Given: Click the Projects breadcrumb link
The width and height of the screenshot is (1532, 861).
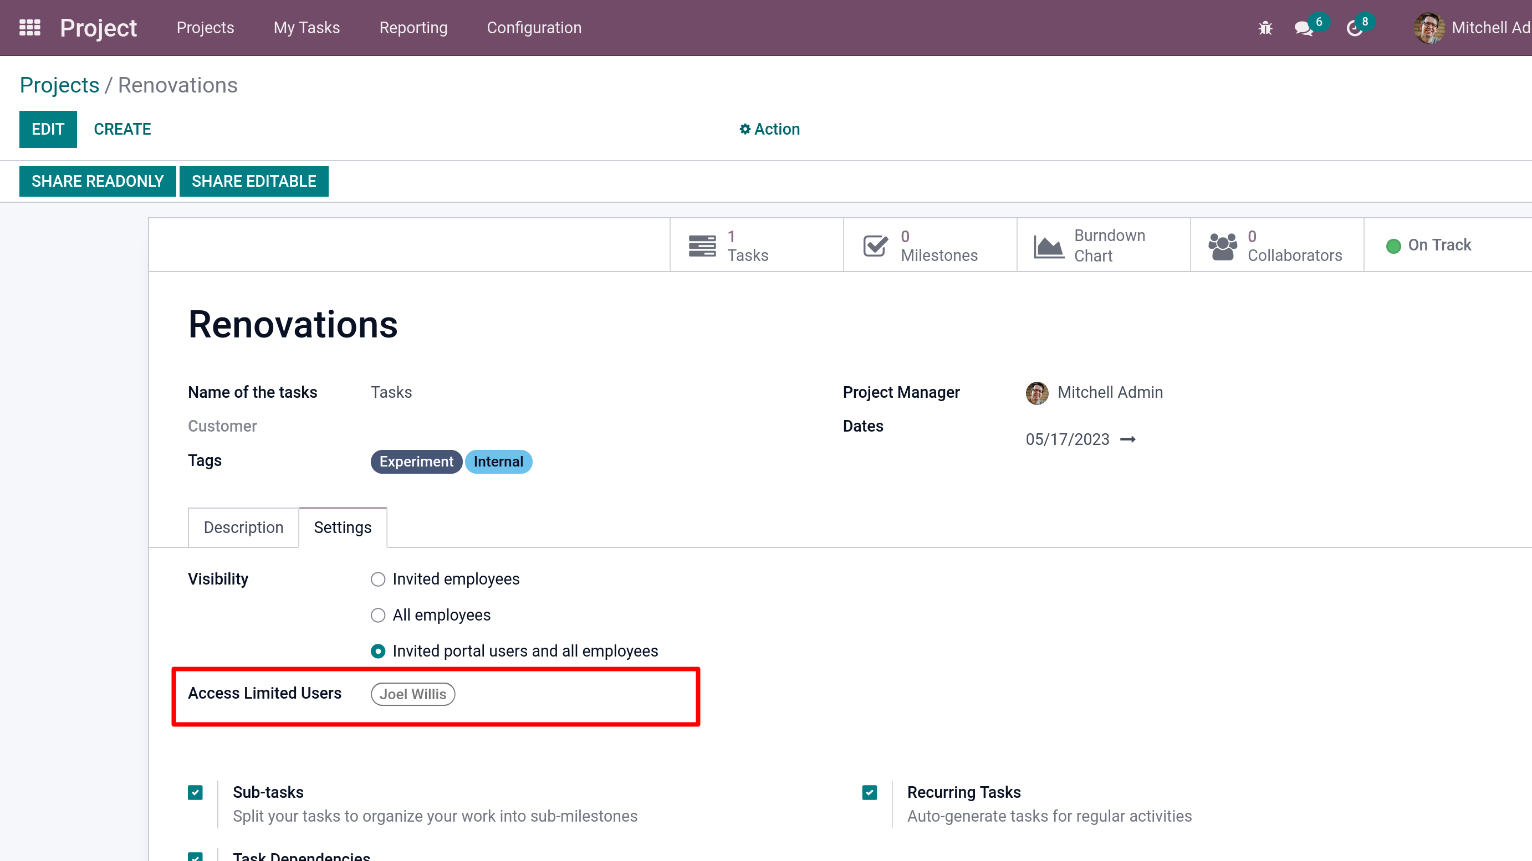Looking at the screenshot, I should [59, 85].
